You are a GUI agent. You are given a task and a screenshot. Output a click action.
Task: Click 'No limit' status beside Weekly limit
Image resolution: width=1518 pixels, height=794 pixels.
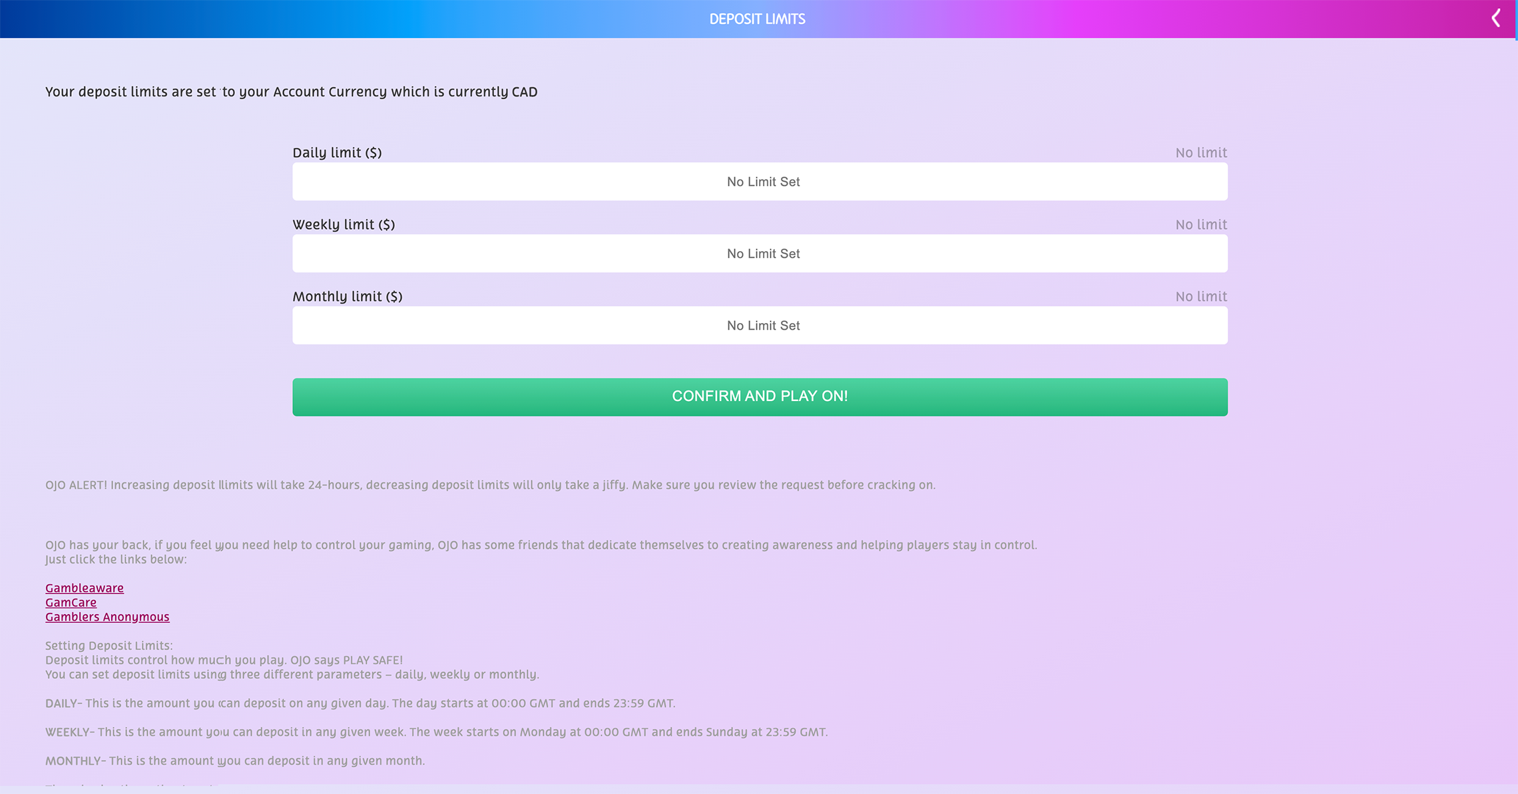point(1200,224)
